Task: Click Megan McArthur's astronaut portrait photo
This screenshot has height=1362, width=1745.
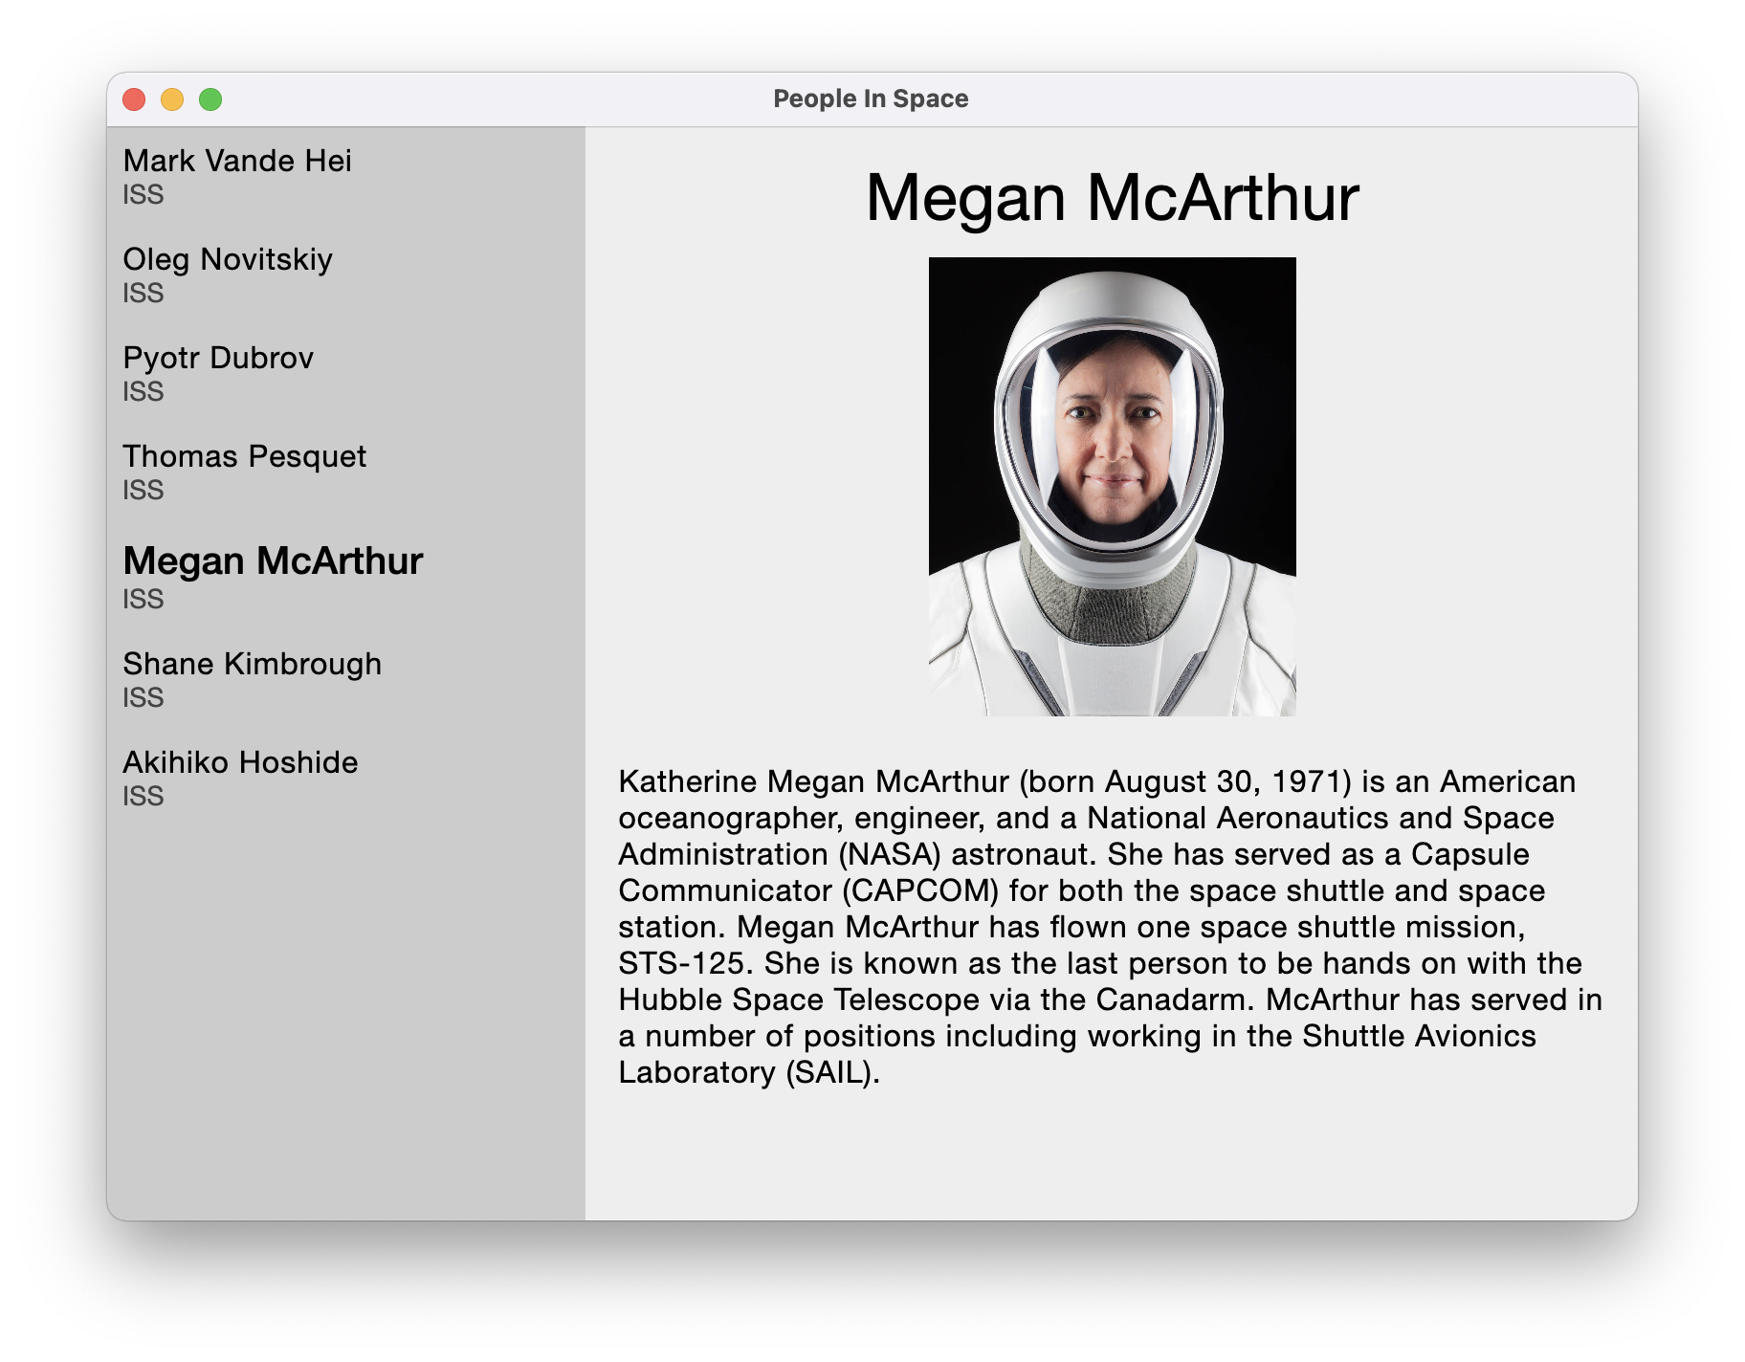Action: [1112, 486]
